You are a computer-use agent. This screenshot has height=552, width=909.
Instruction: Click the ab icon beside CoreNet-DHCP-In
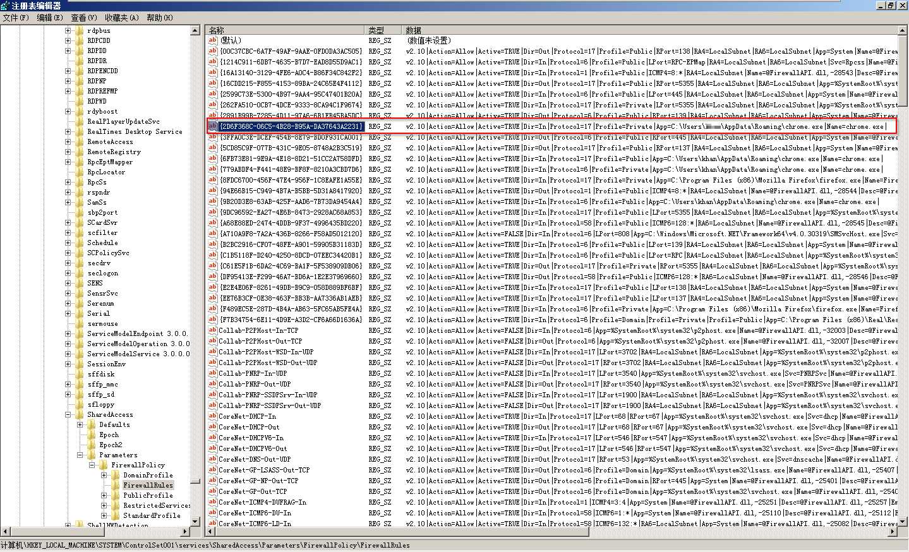click(213, 416)
